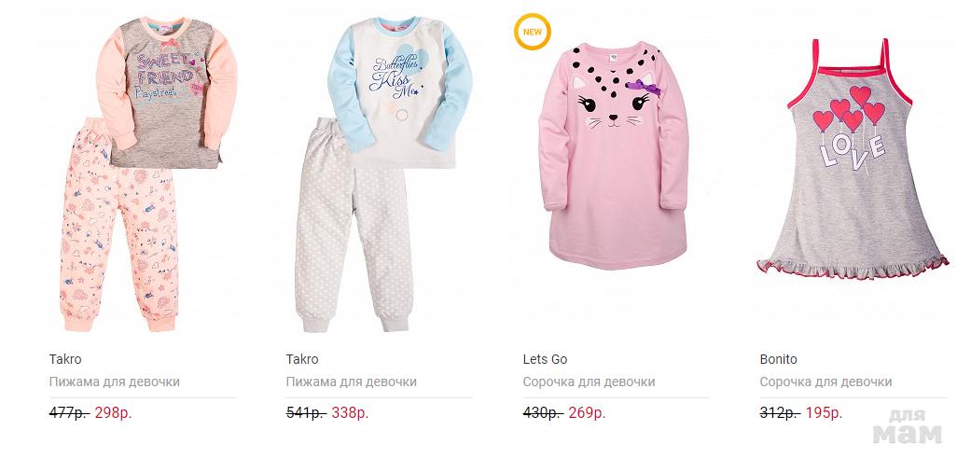Open the gray LOVE hearts nightgown image
The image size is (957, 458).
pos(853,159)
